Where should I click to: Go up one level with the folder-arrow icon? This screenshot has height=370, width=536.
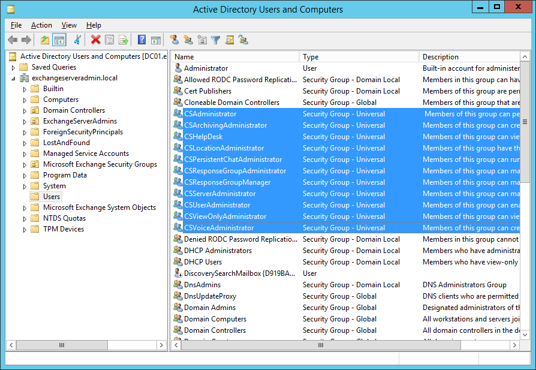coord(45,40)
